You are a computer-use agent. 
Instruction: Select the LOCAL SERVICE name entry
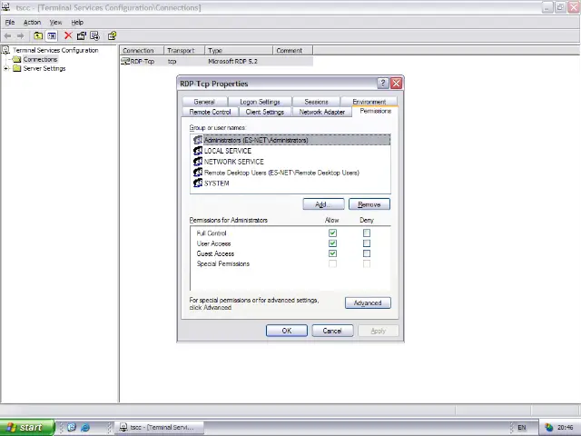click(x=228, y=151)
